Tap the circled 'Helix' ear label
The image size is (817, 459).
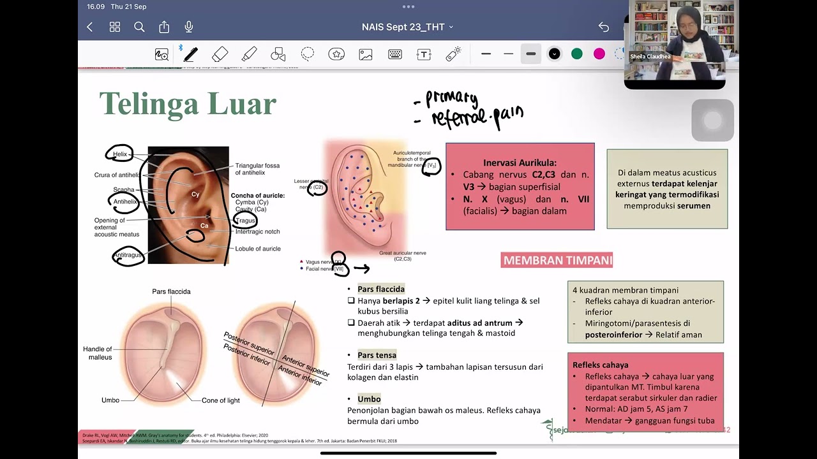pos(120,154)
